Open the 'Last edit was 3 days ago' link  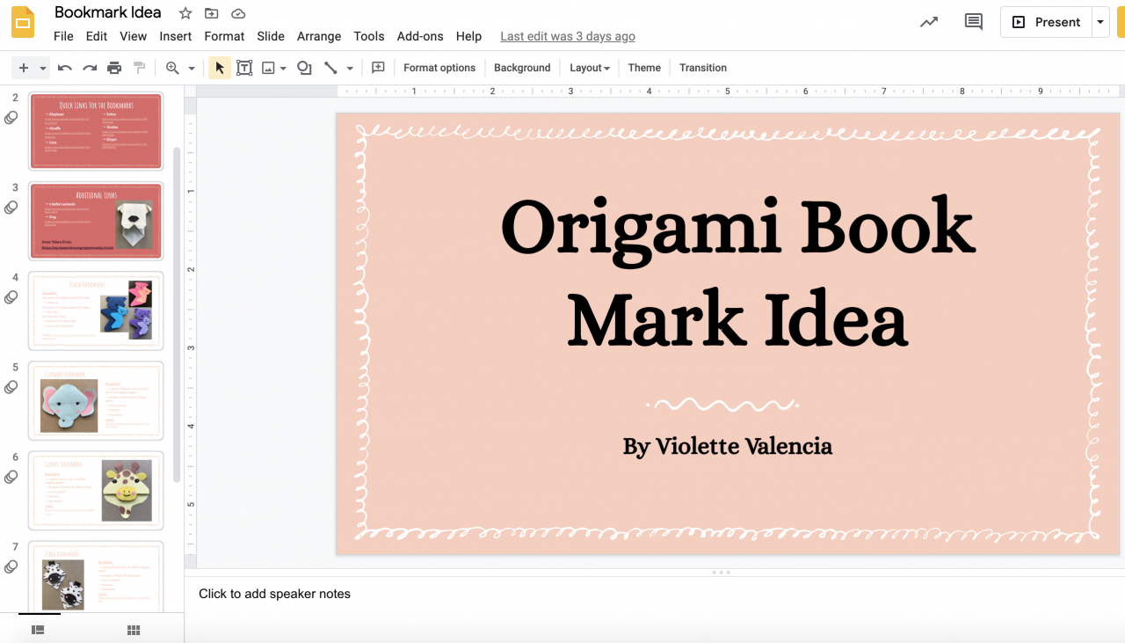pos(568,36)
